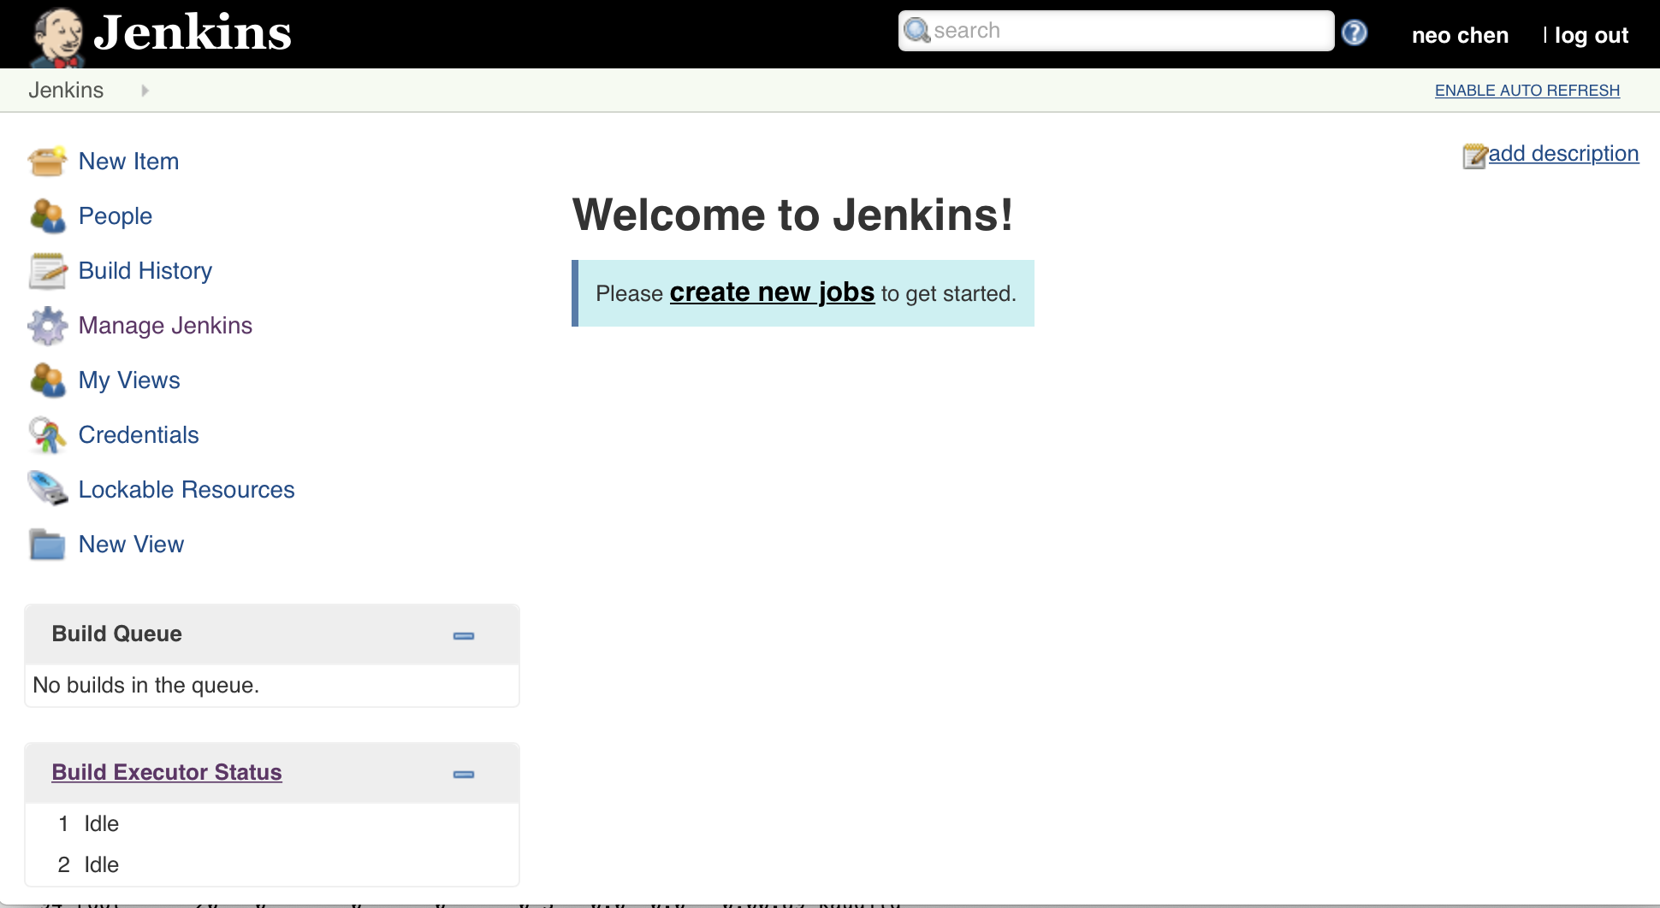Click the log out link

(x=1591, y=35)
